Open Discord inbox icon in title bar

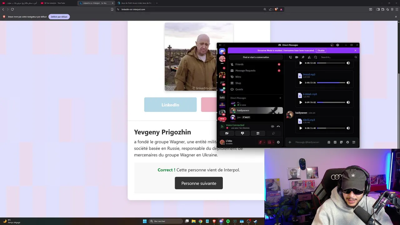[332, 45]
